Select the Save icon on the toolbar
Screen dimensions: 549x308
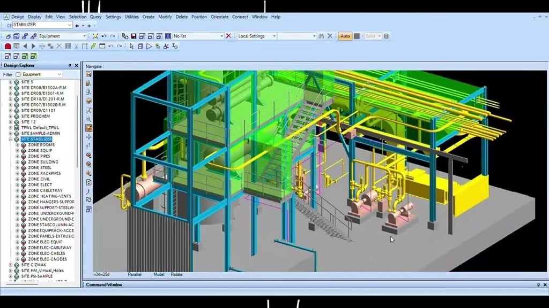pos(133,35)
